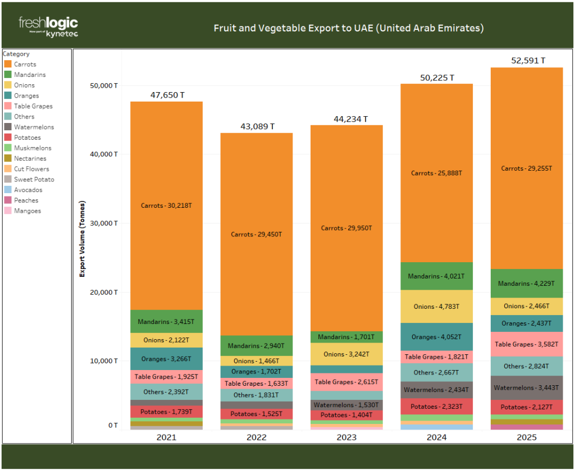This screenshot has width=575, height=470.
Task: Highlight Table Grapes in the legend
Action: [x=33, y=106]
